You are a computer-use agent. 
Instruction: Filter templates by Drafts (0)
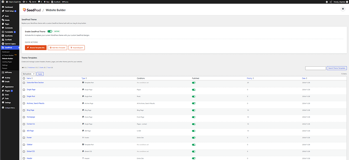42,67
